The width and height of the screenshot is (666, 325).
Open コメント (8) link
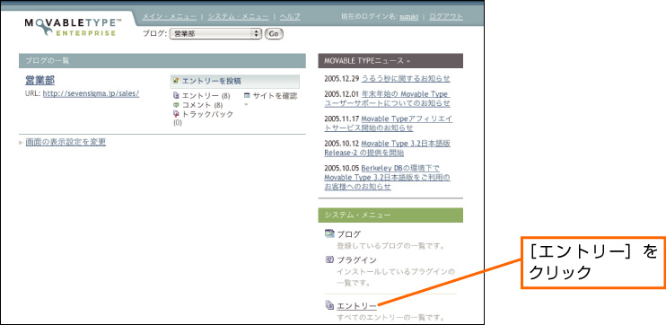tap(202, 105)
